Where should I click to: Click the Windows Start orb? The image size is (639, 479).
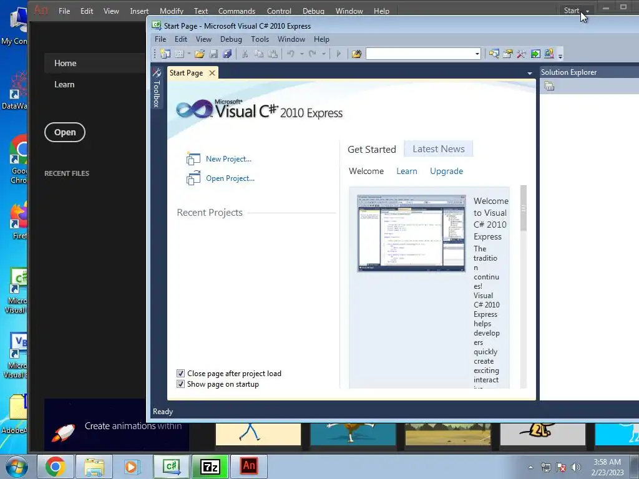[16, 467]
